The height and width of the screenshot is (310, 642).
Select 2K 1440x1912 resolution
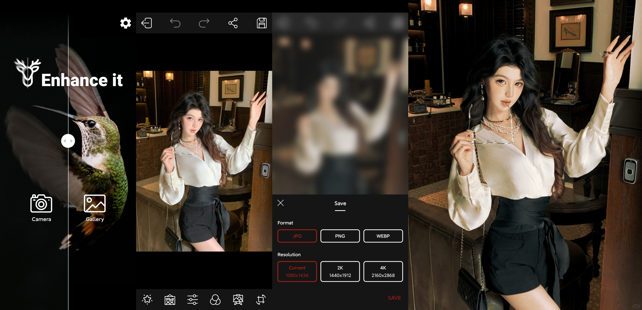[x=340, y=272]
